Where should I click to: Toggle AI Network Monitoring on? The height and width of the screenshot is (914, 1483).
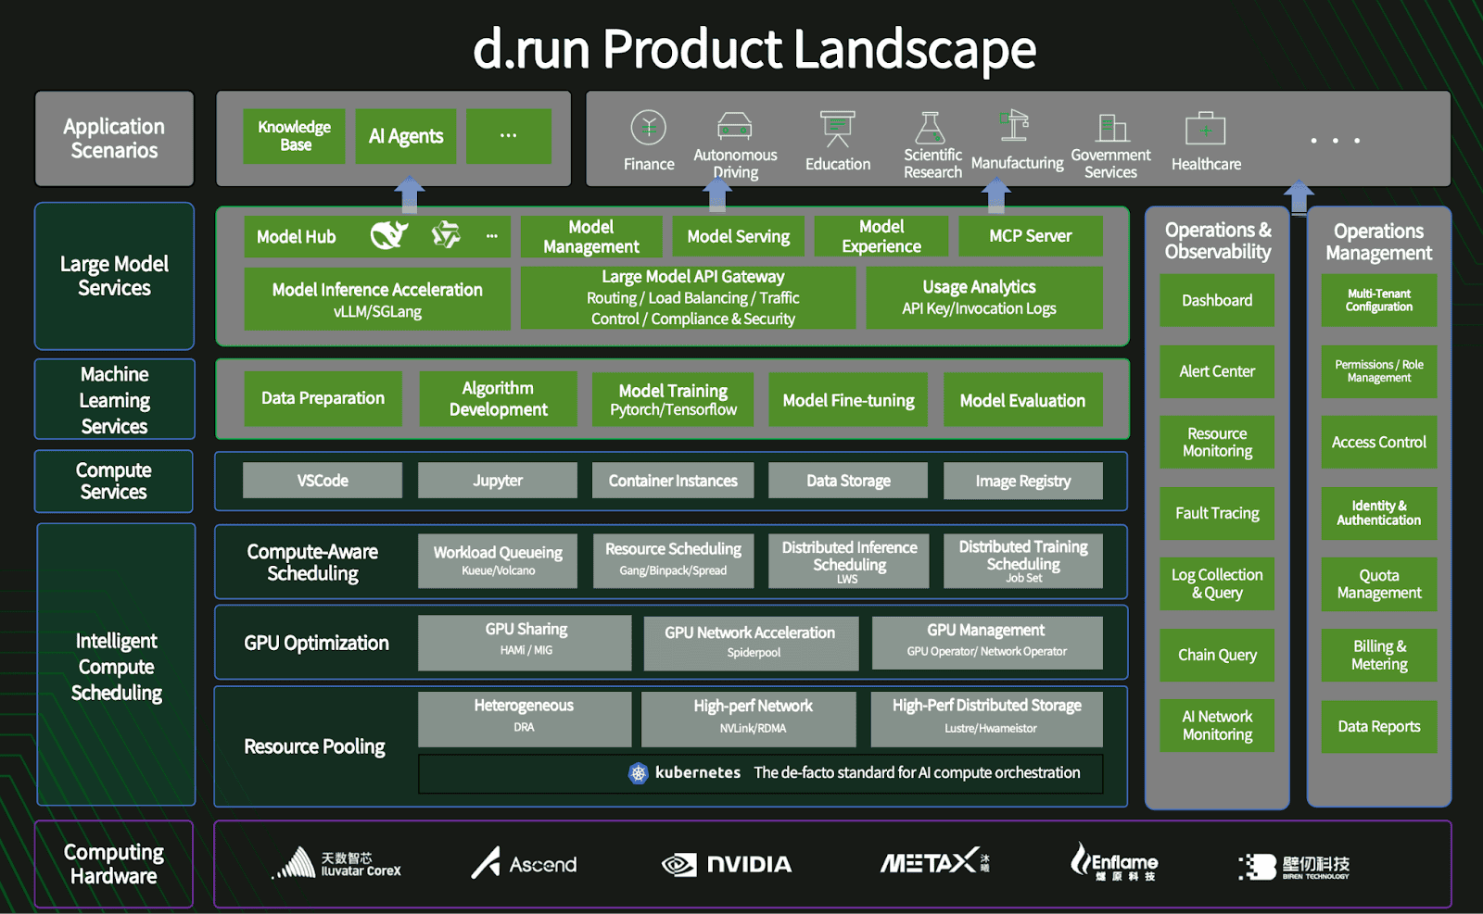1217,726
